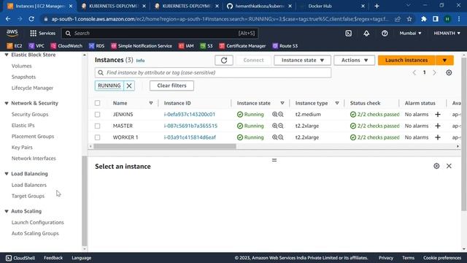Screen dimensions: 467x263
Task: Open the S3 bookmark shortcut
Action: 207,46
